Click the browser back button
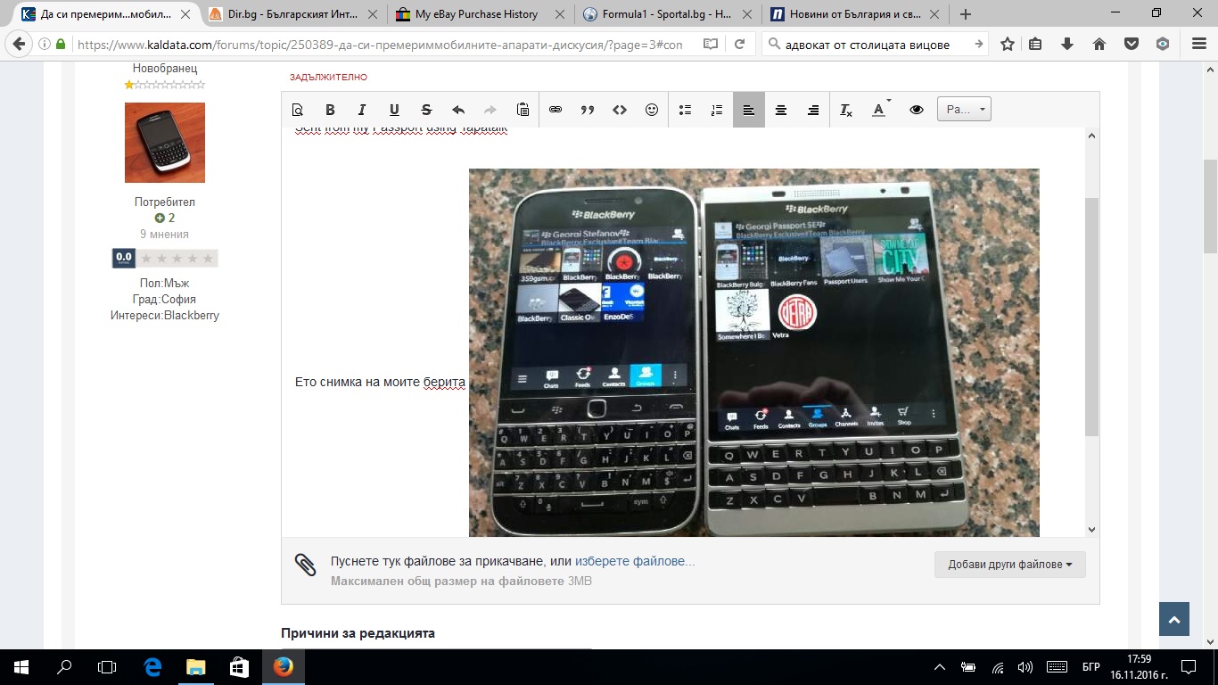This screenshot has height=685, width=1218. 20,45
